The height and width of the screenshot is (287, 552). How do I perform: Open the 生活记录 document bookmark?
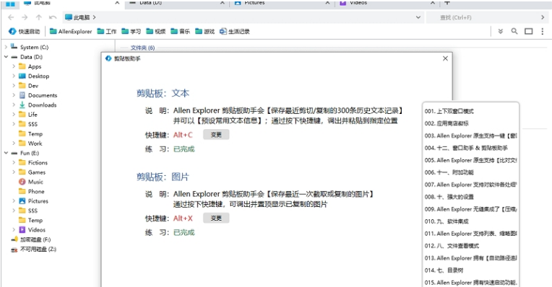tap(235, 31)
